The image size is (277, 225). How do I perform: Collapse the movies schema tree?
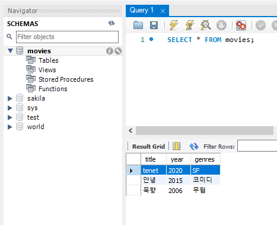pyautogui.click(x=10, y=51)
